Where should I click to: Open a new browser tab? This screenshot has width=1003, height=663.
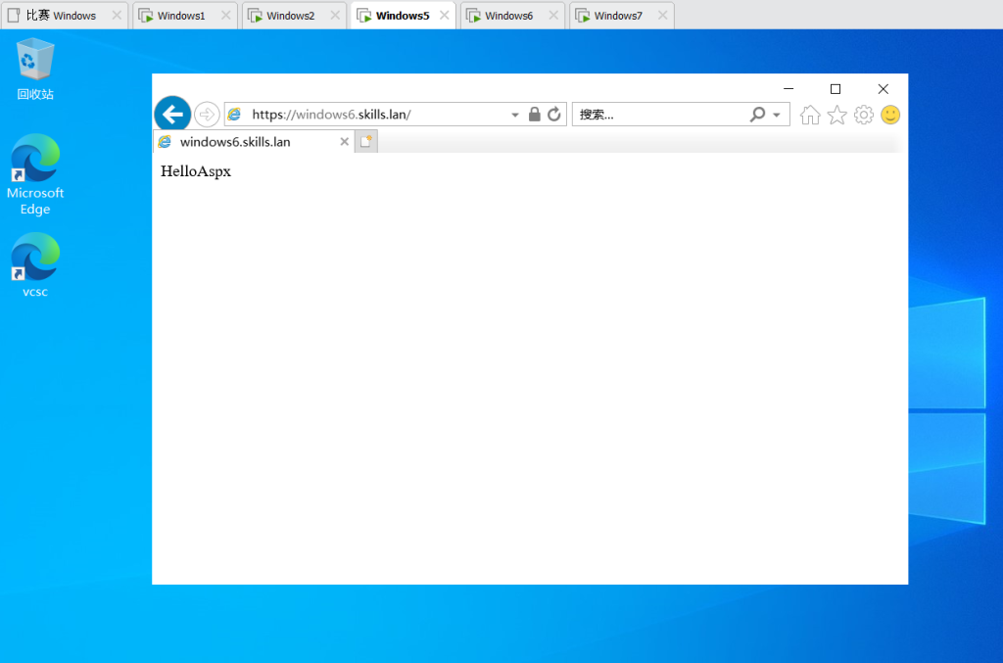[366, 142]
